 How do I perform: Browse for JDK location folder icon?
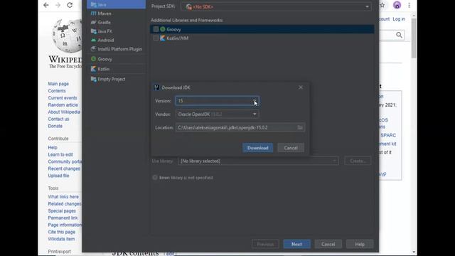pos(300,127)
